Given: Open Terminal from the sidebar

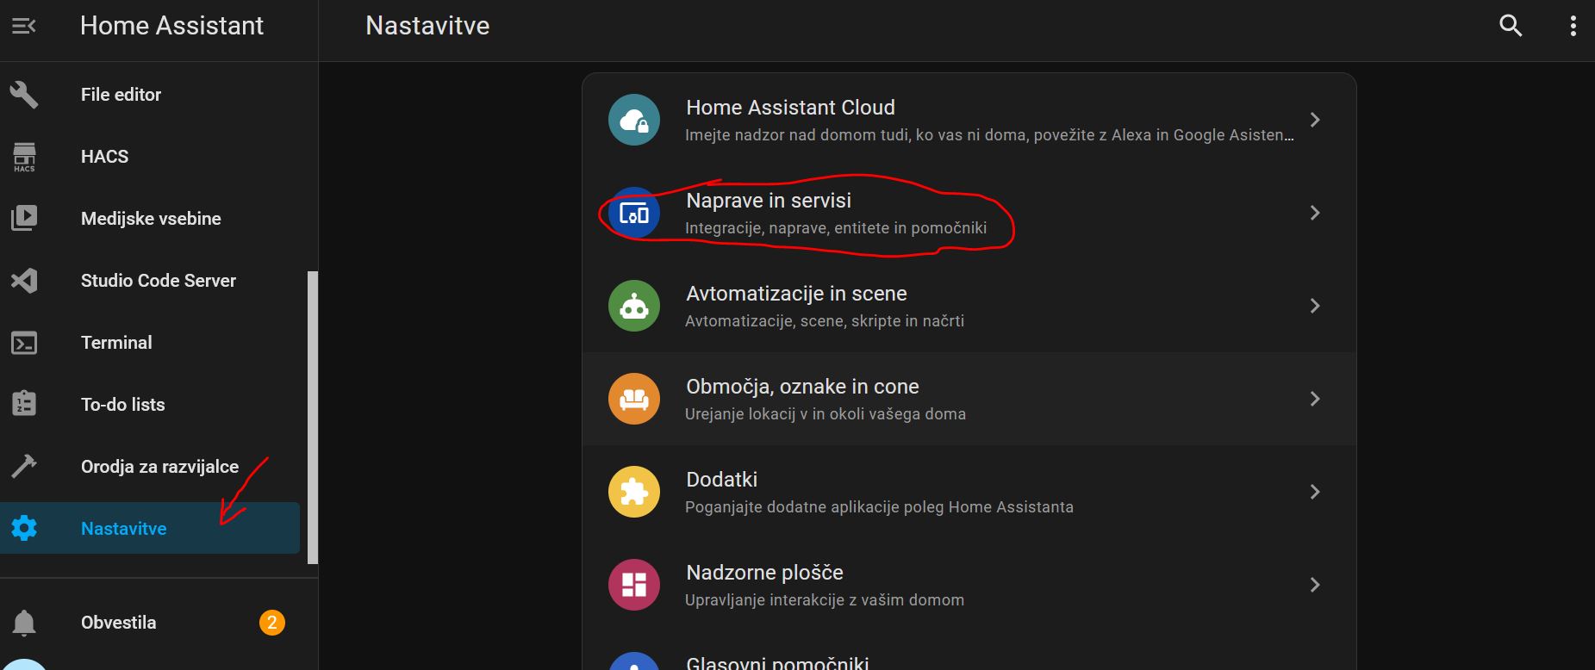Looking at the screenshot, I should 150,343.
